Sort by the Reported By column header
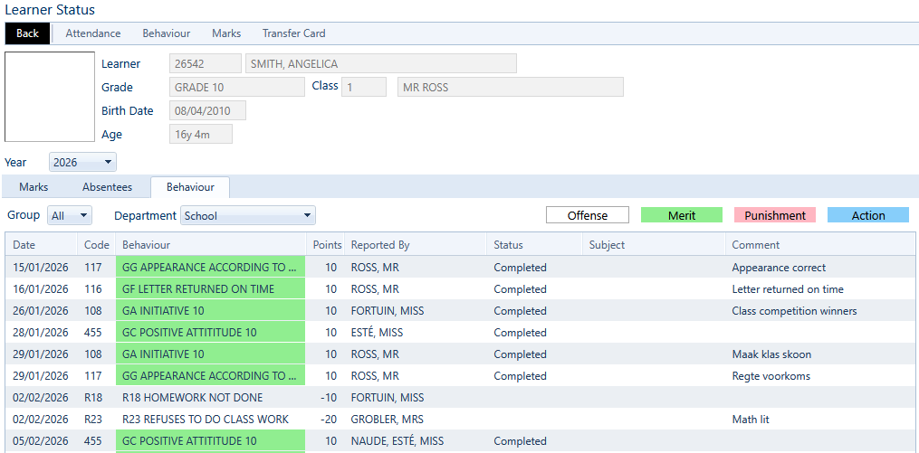 pos(416,245)
